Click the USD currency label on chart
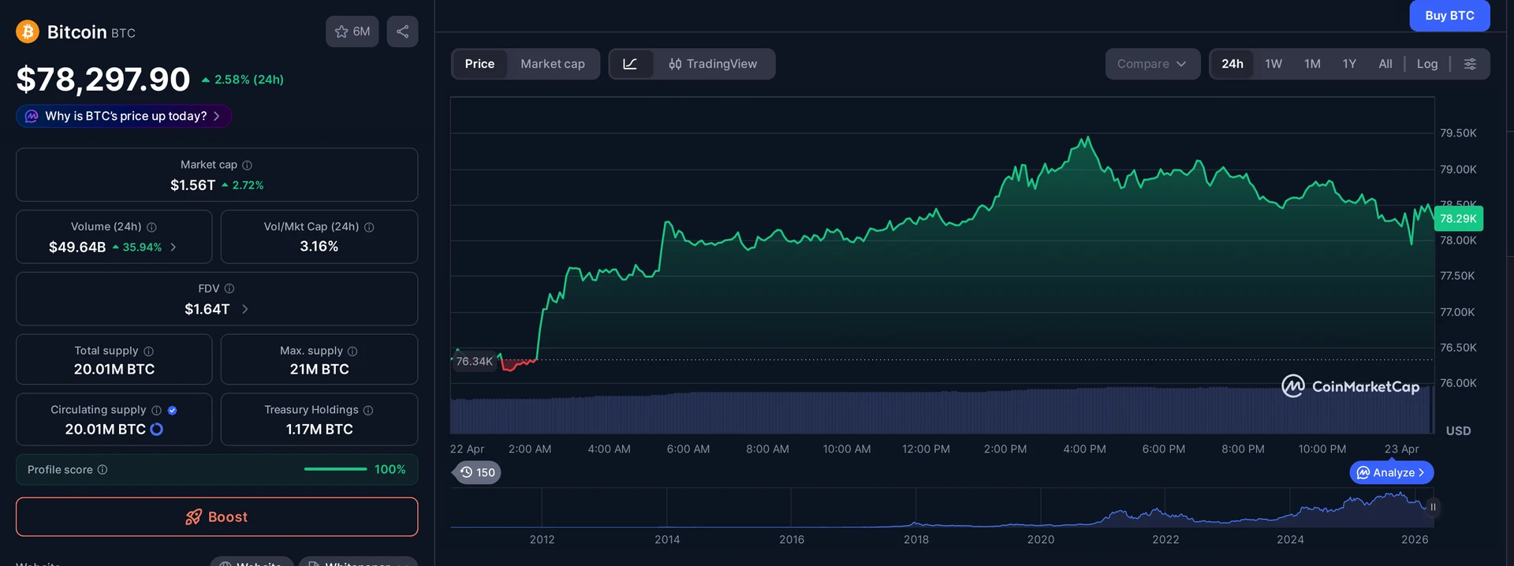Viewport: 1514px width, 566px height. coord(1458,431)
